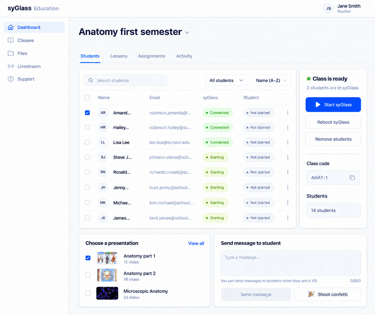Open more options for Steve's row

click(288, 157)
